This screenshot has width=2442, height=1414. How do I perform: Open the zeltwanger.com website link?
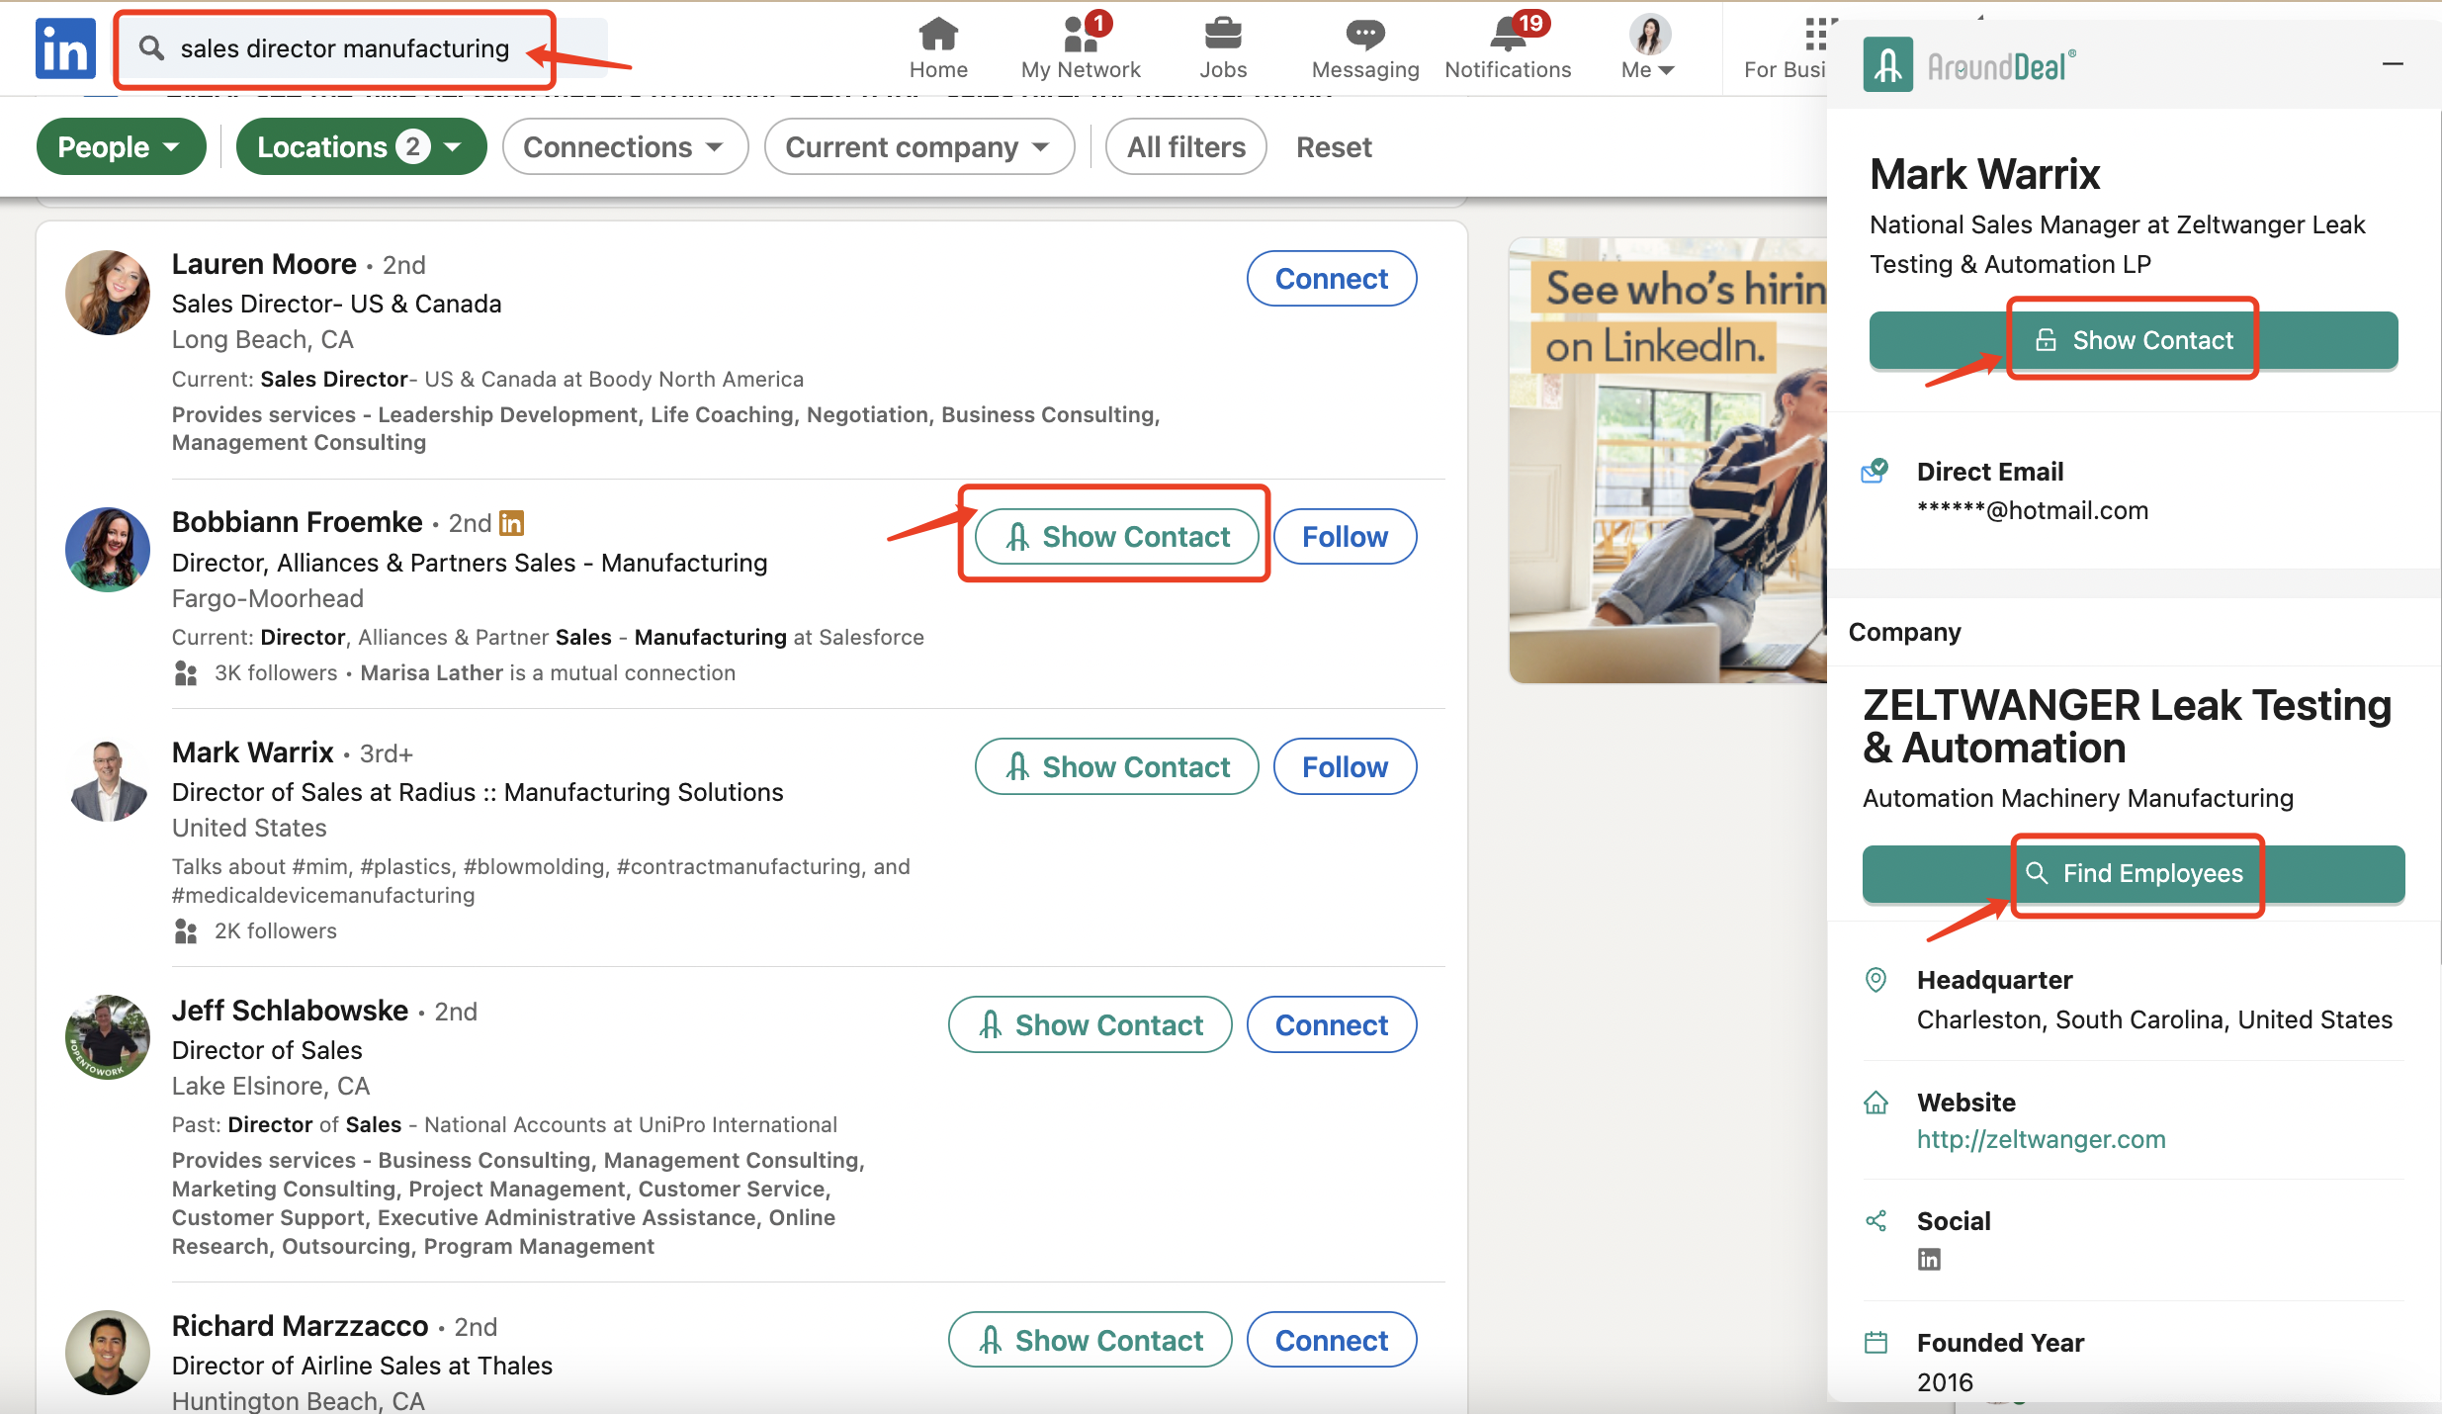(2041, 1139)
